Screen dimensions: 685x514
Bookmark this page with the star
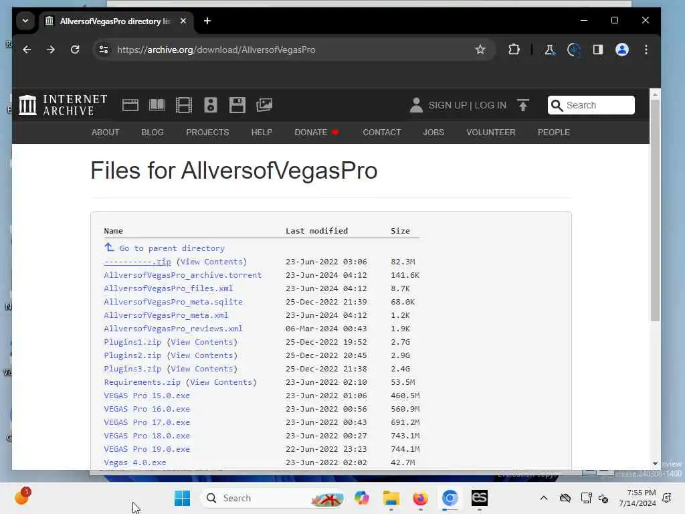[480, 50]
